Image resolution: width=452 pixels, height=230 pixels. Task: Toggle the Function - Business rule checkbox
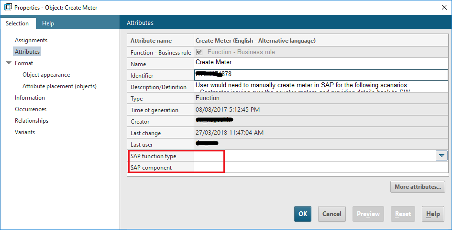click(x=199, y=52)
